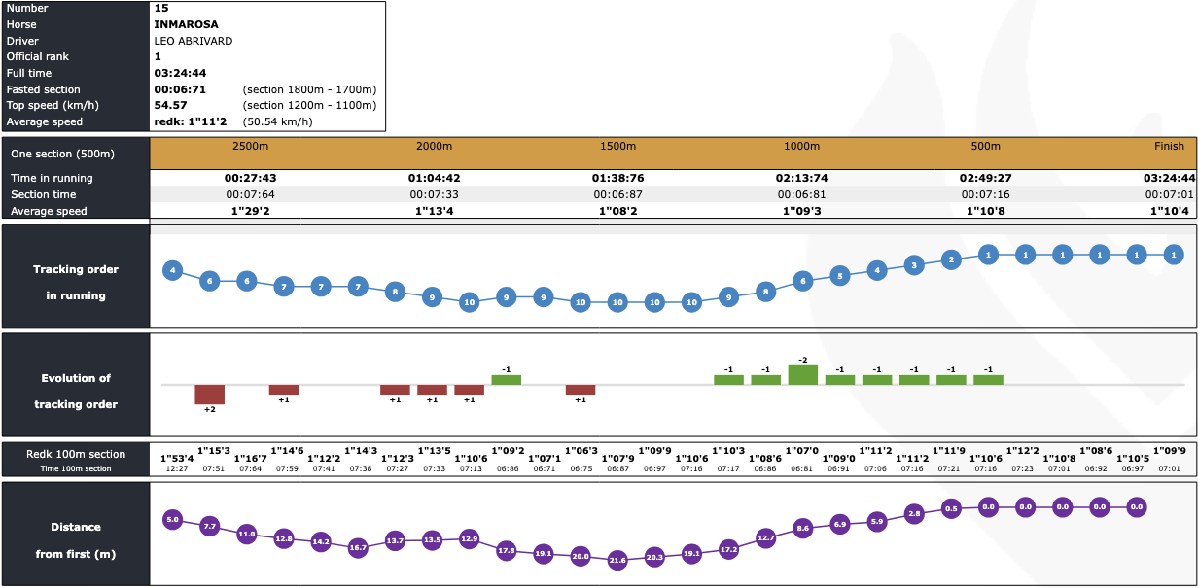The height and width of the screenshot is (588, 1198).
Task: Click the 5.0 purple distance marker
Action: [x=172, y=520]
